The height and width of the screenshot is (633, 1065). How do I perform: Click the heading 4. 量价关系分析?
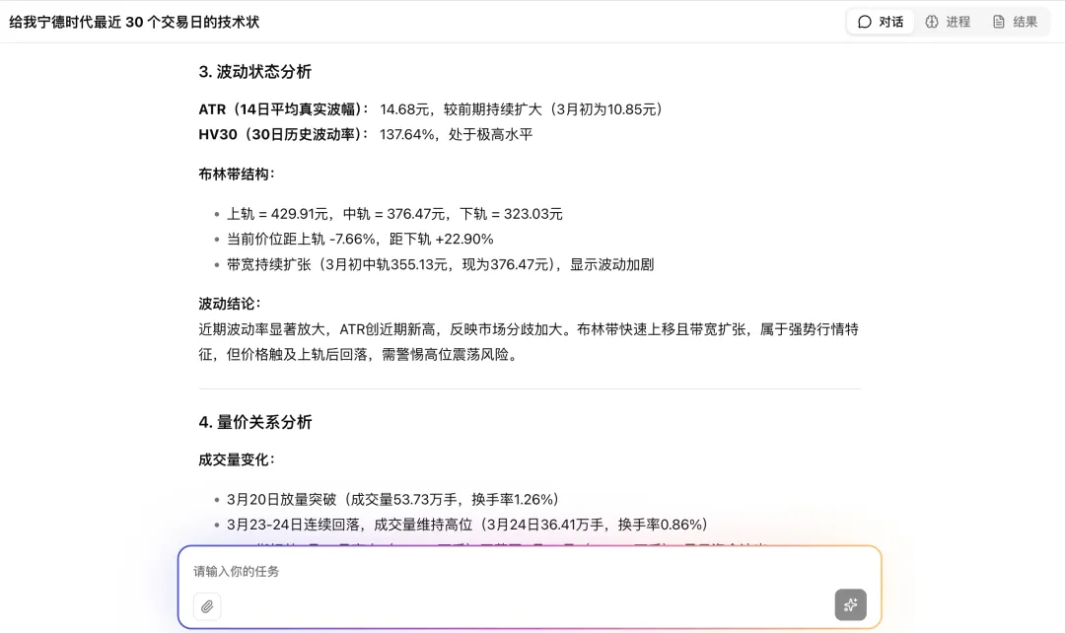254,422
